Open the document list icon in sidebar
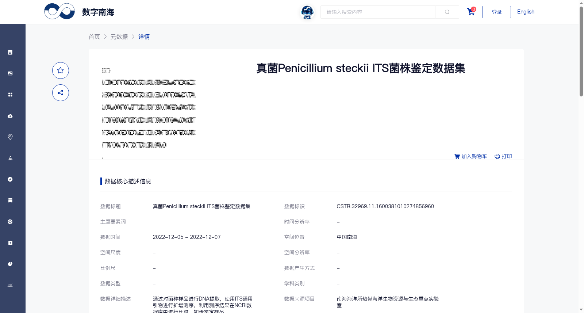The image size is (584, 313). 10,52
